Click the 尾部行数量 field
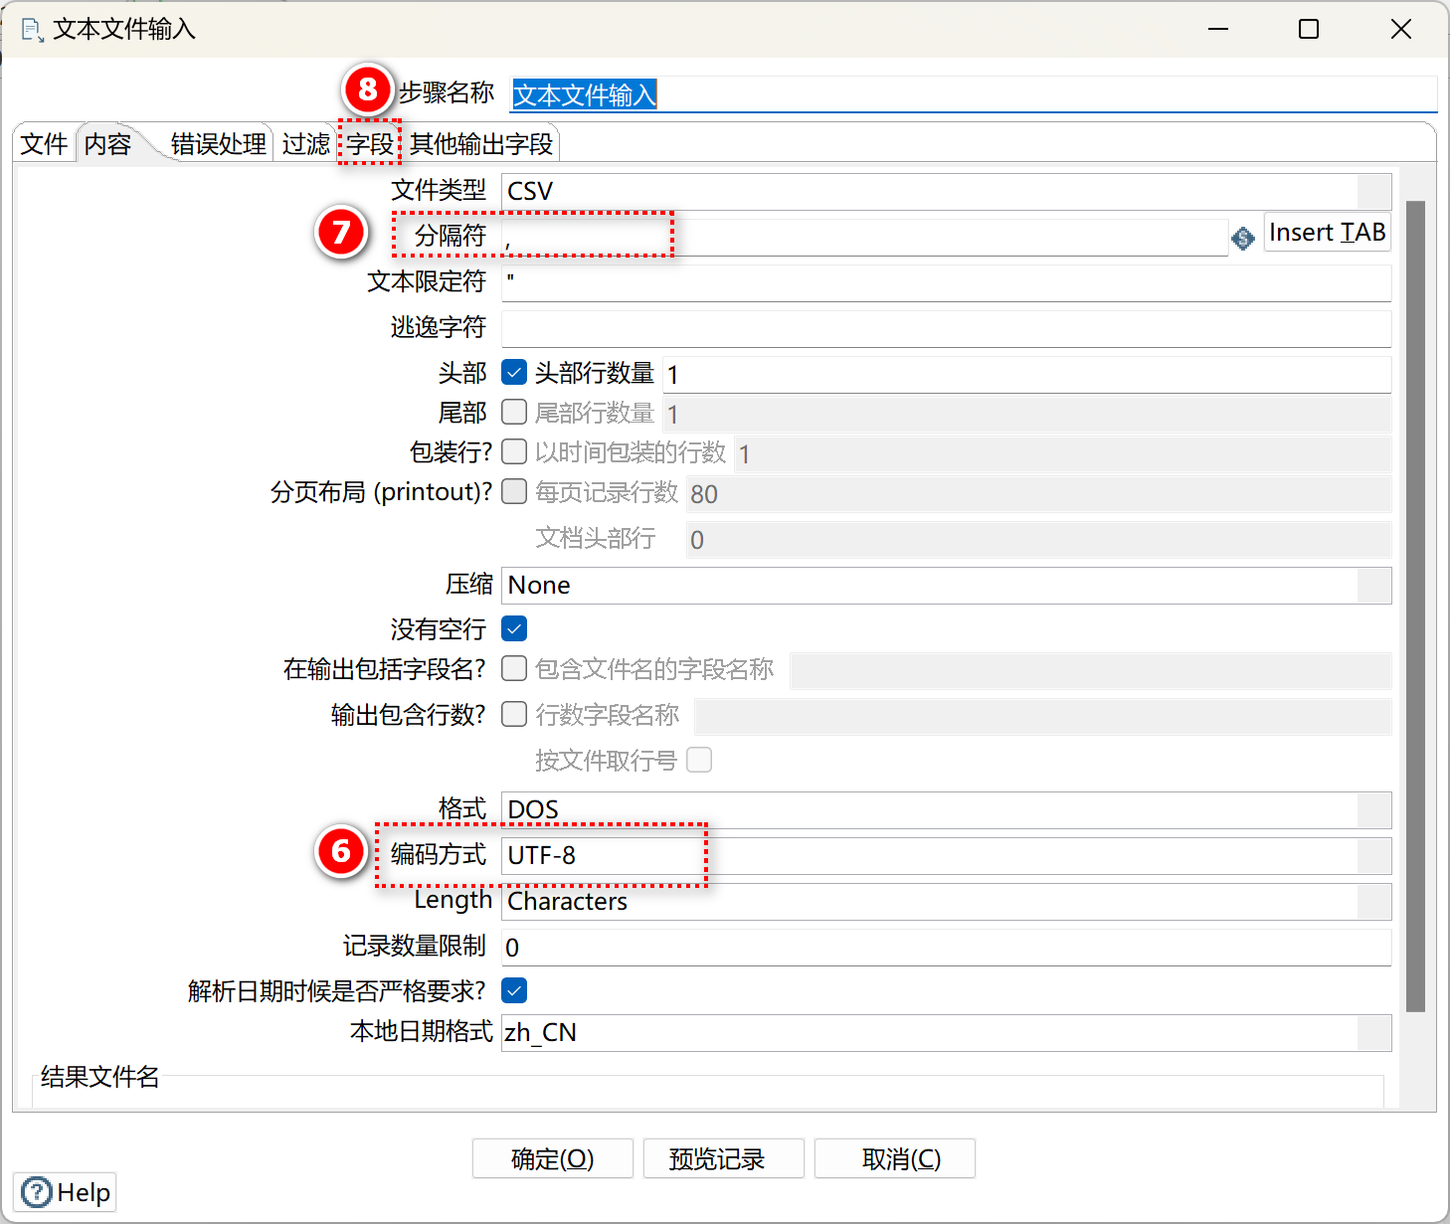This screenshot has width=1450, height=1224. 1026,414
